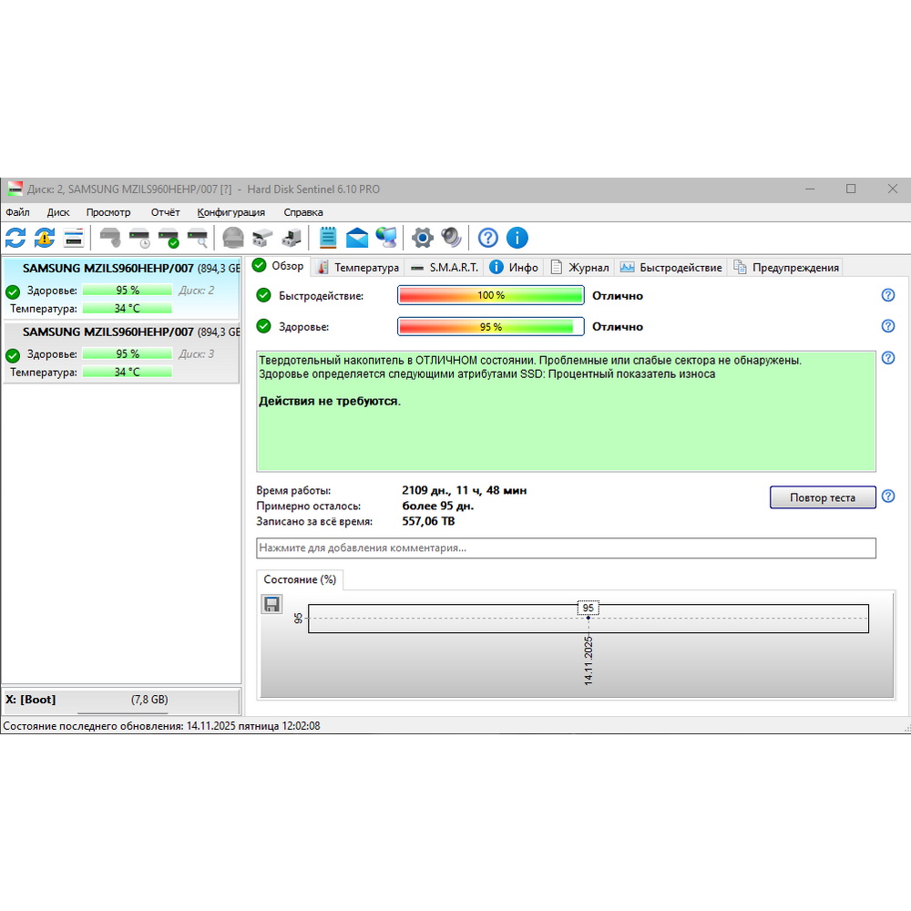Click the Повтор теста button
Viewport: 911px width, 911px height.
coord(822,498)
